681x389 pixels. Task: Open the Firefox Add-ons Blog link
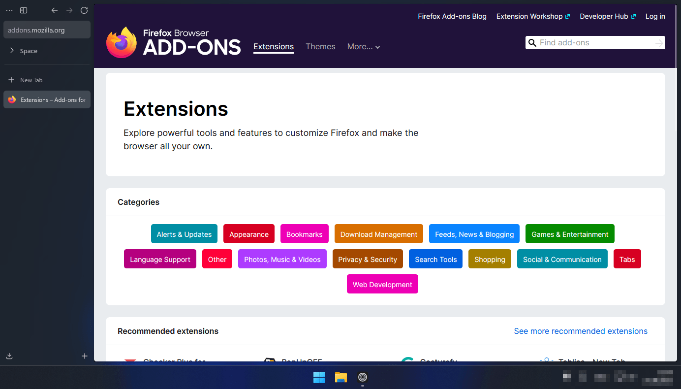[452, 16]
